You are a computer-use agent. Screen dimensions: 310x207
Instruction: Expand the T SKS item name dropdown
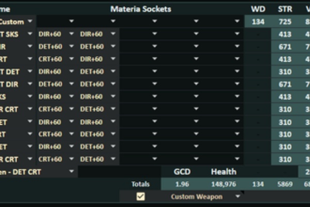tap(30, 34)
